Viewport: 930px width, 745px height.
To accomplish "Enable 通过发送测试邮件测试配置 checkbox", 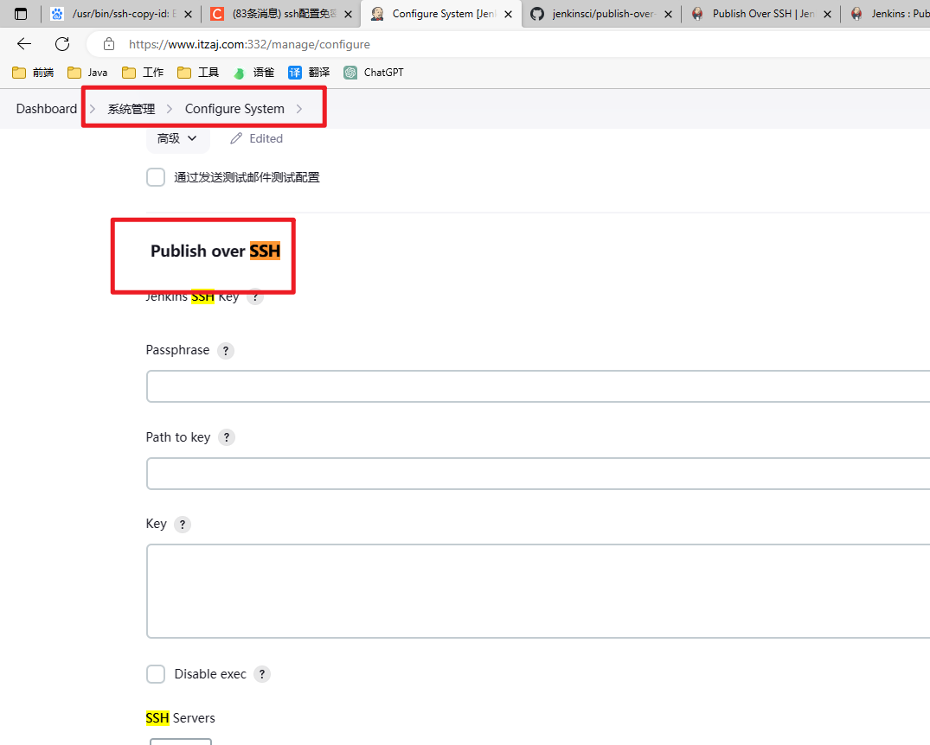I will pyautogui.click(x=156, y=177).
